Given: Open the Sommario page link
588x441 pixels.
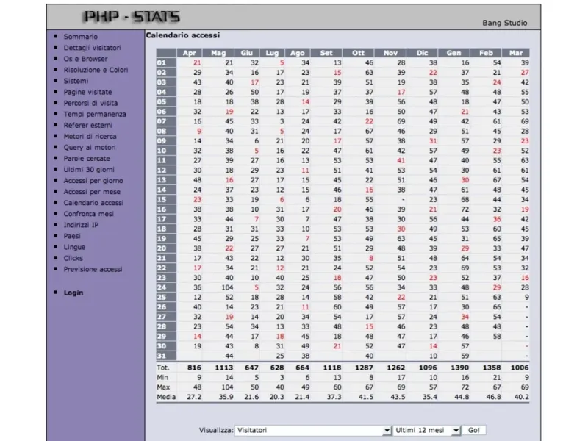Looking at the screenshot, I should (x=81, y=37).
